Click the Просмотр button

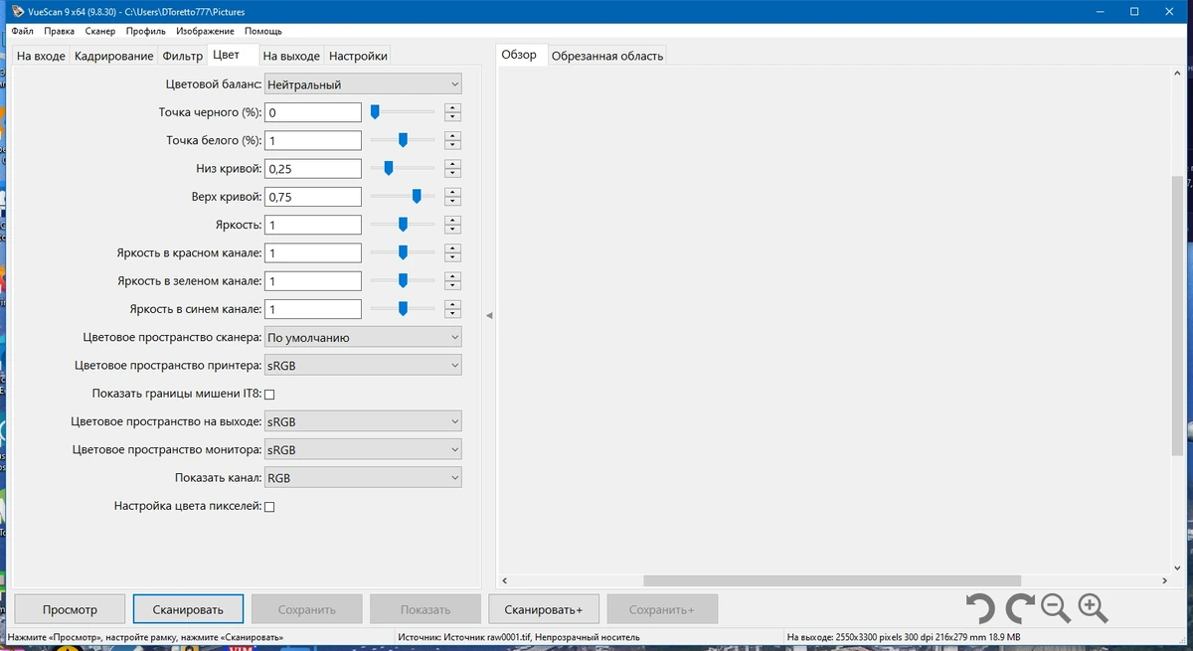pyautogui.click(x=70, y=609)
